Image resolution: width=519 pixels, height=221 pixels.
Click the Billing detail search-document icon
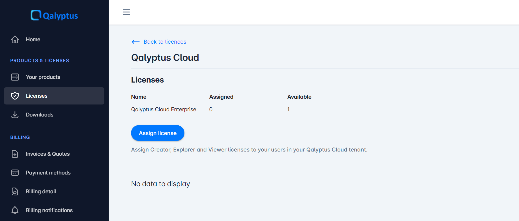[x=15, y=191]
